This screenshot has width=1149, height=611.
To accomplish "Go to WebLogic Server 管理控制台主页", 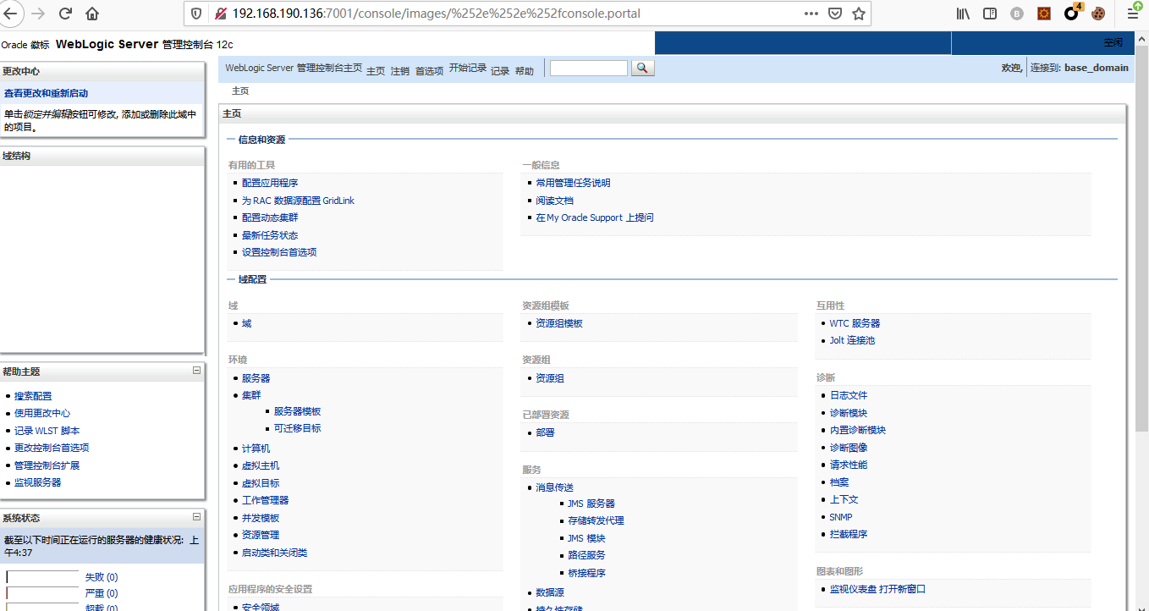I will click(294, 68).
